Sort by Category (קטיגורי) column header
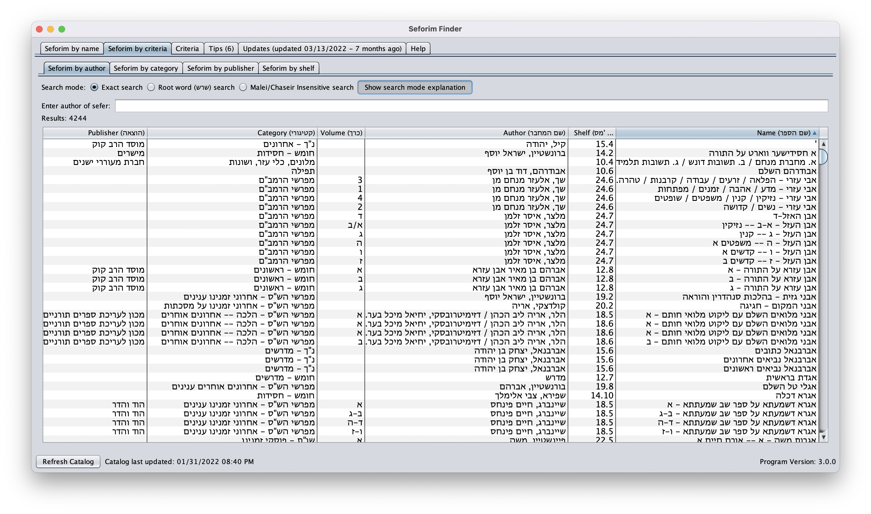The height and width of the screenshot is (514, 871). click(x=232, y=133)
